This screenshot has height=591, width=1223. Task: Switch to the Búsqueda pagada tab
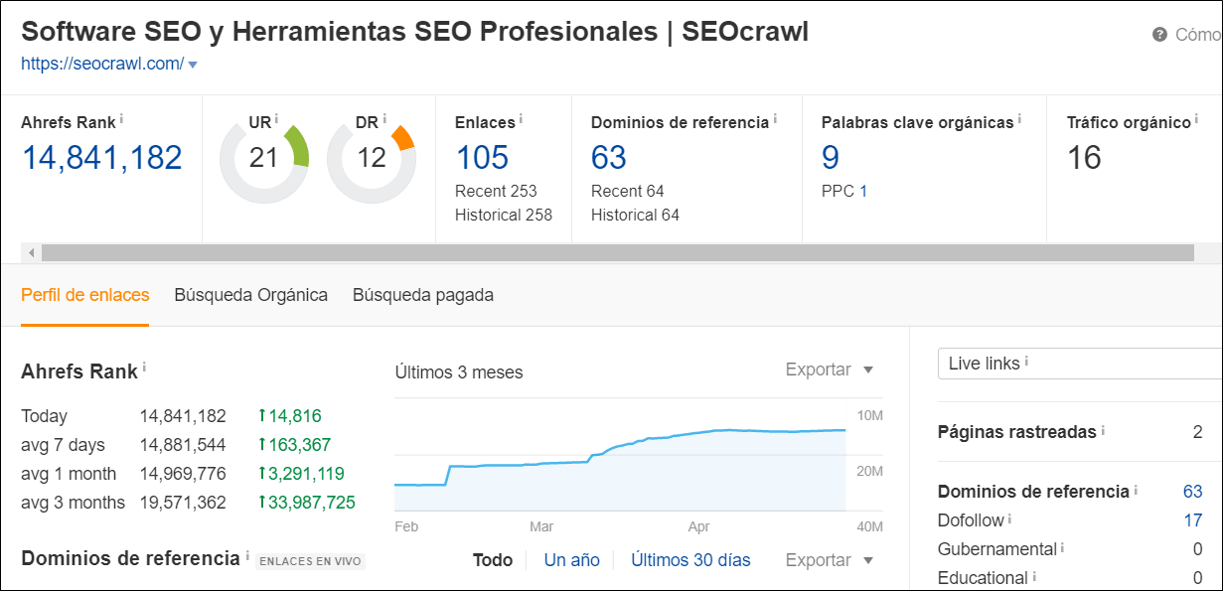[421, 294]
